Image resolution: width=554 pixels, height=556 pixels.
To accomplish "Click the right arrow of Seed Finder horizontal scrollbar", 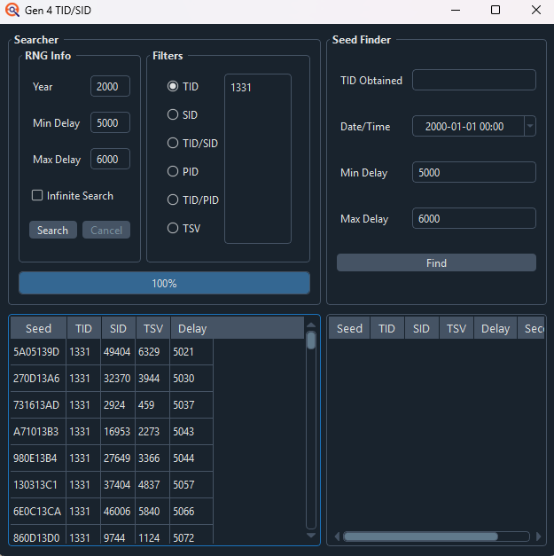I will (538, 536).
